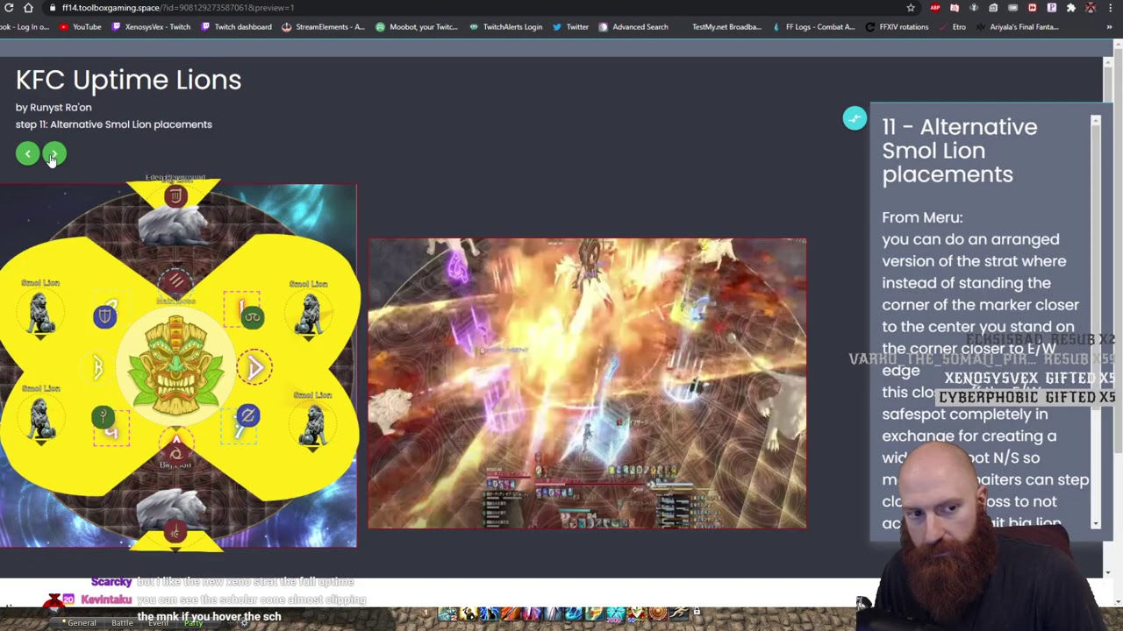1123x631 pixels.
Task: Open the browser extensions puzzle icon
Action: click(1071, 8)
